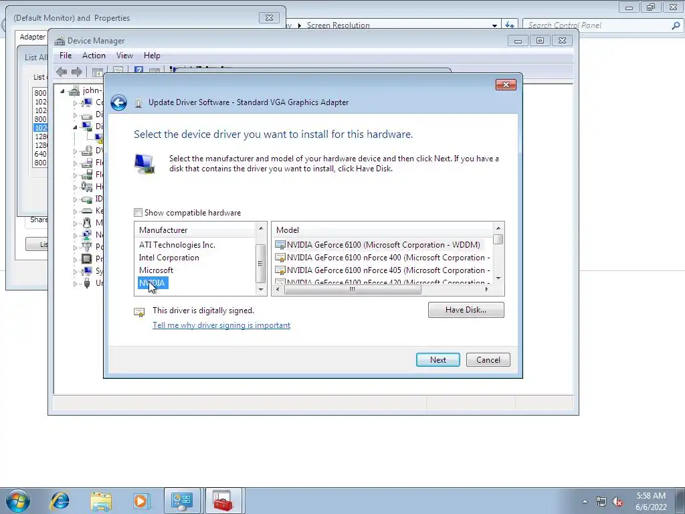Screen dimensions: 685x514
Task: Open Windows Media Player from the taskbar
Action: click(142, 501)
